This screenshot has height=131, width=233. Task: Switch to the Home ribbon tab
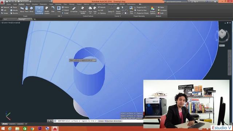click(9, 4)
